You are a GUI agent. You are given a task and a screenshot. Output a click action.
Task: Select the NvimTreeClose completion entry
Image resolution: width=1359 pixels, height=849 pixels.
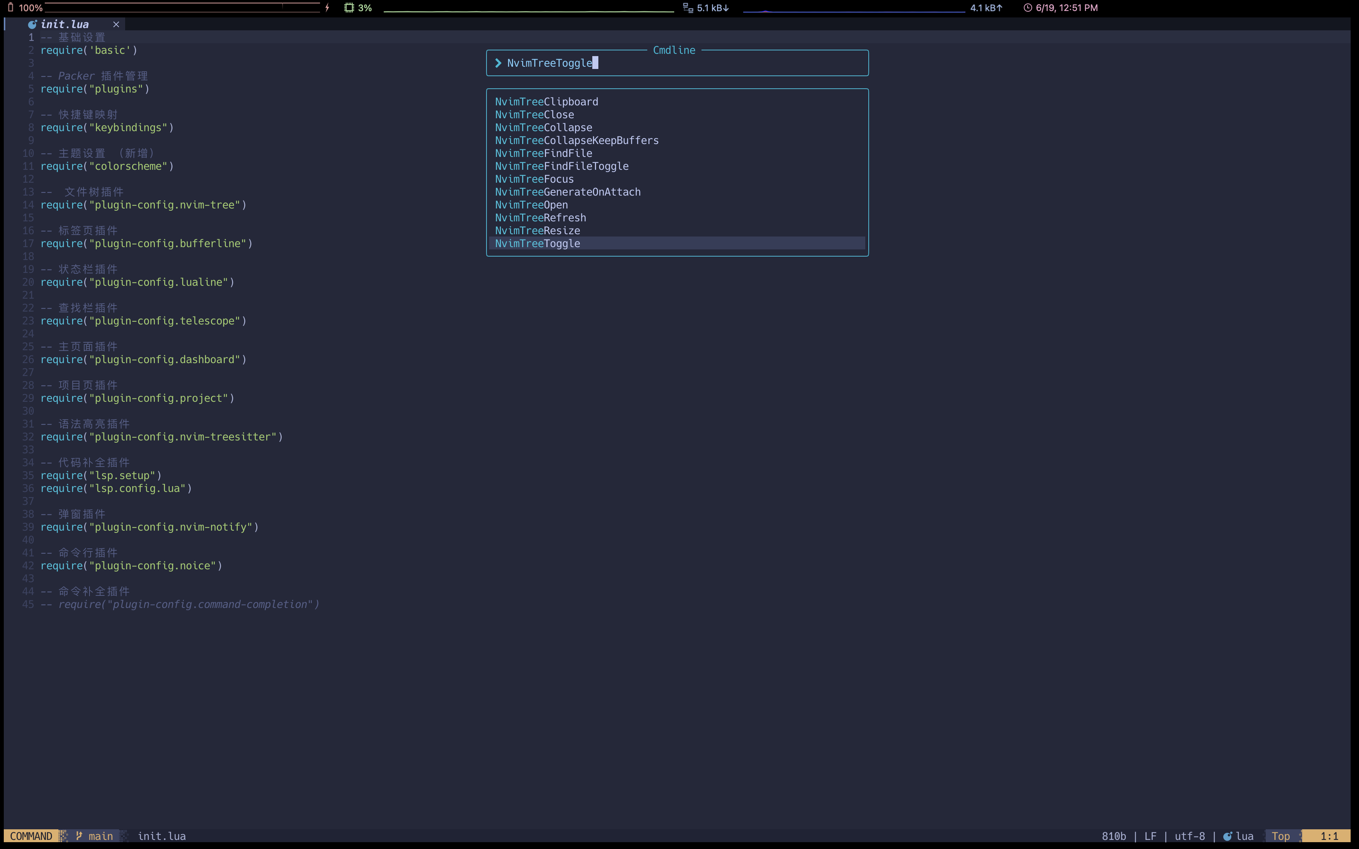pos(534,114)
